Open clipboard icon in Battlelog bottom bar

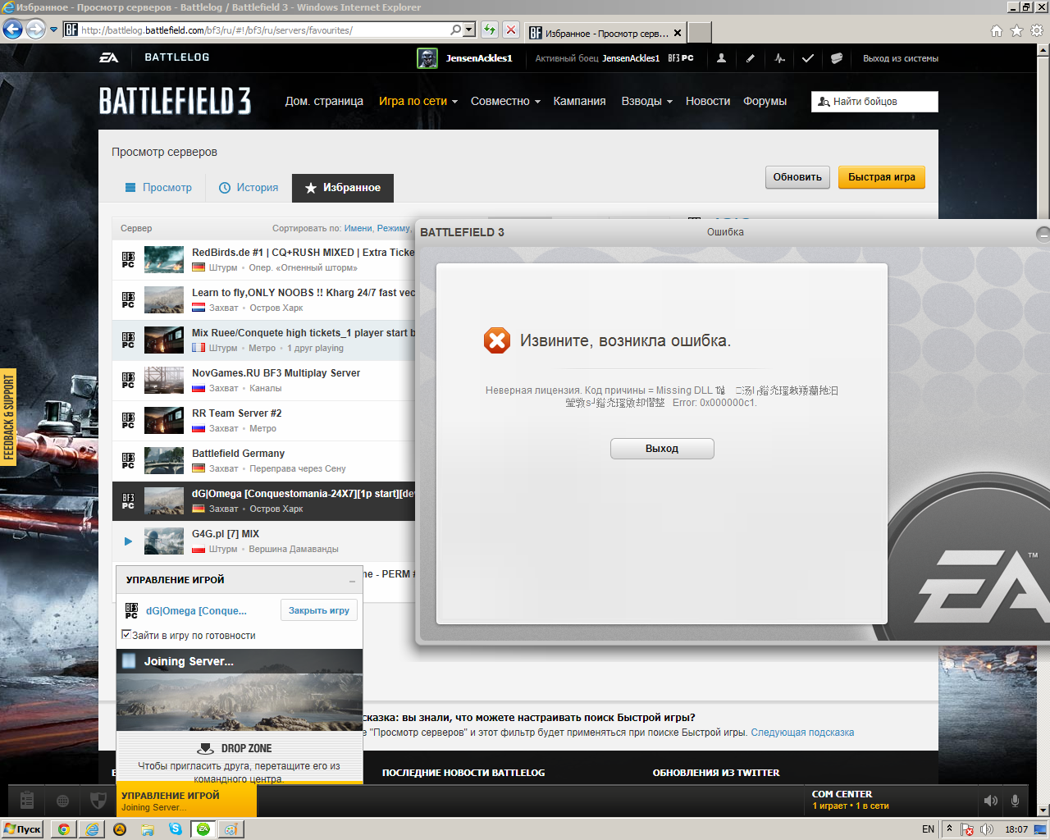click(x=27, y=800)
